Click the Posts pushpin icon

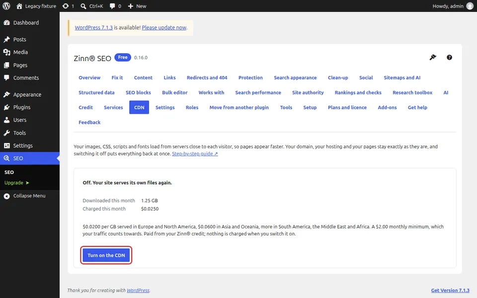coord(6,40)
